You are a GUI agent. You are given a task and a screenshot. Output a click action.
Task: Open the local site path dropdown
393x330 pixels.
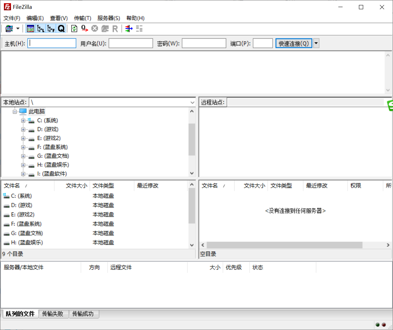[192, 102]
